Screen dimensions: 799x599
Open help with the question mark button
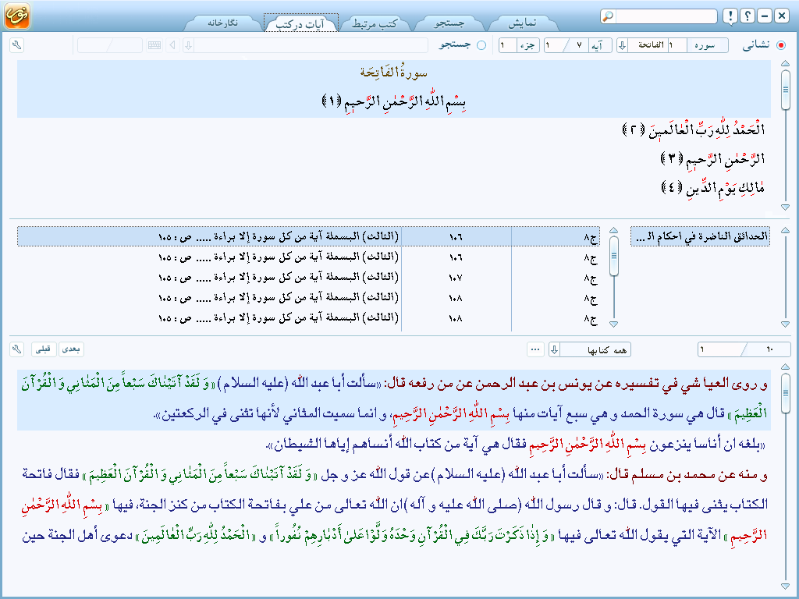click(748, 16)
